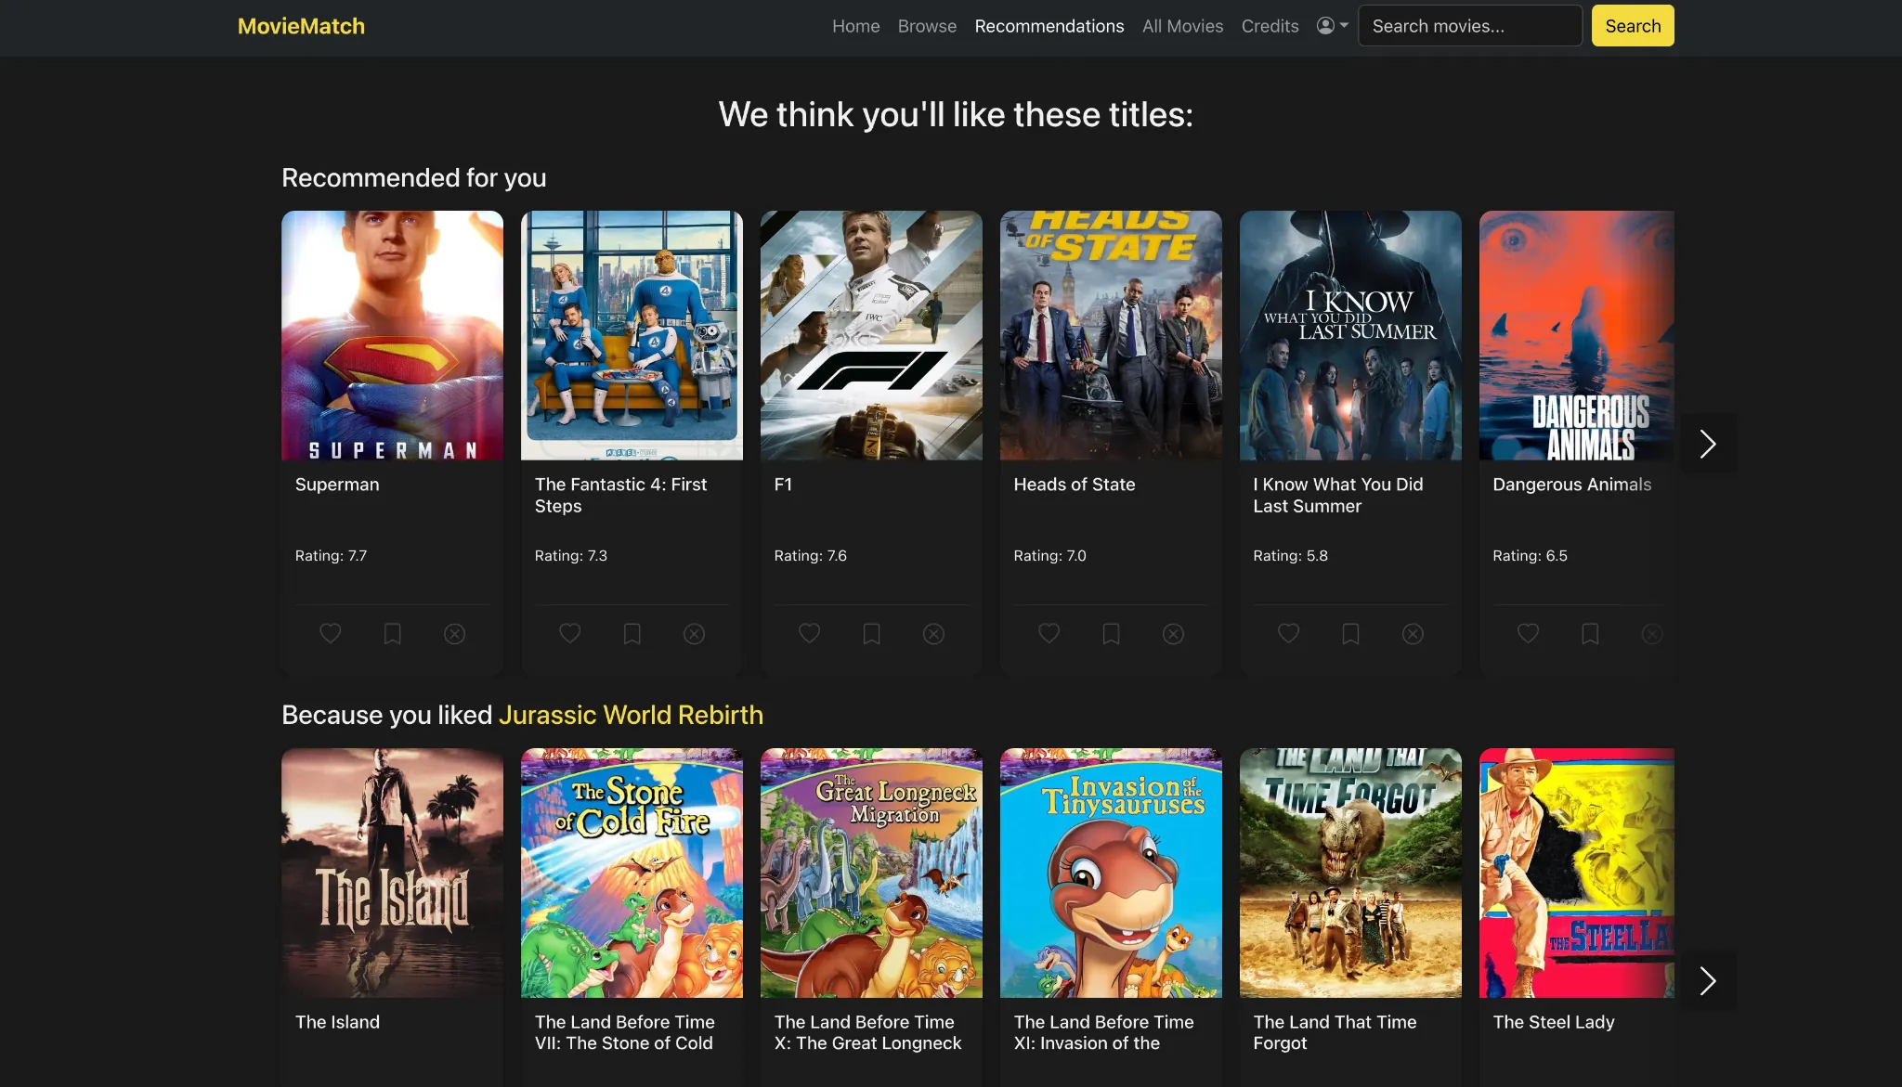
Task: Click the movie search input field
Action: coord(1469,26)
